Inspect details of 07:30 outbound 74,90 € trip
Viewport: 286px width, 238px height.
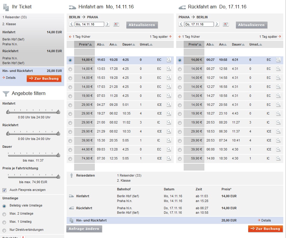[169, 158]
